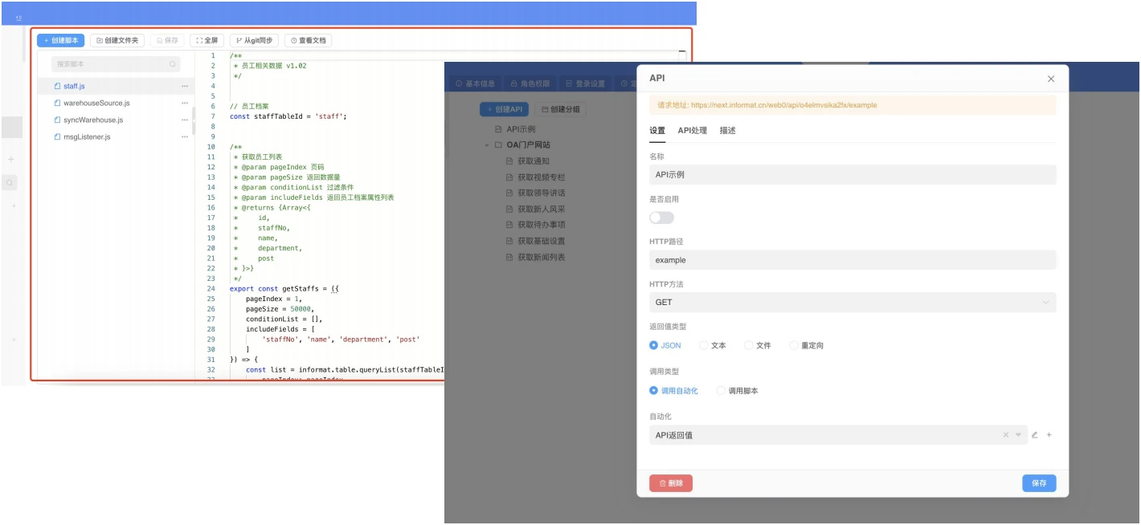Click the 名称 field containing API示例
Viewport: 1141px width, 525px height.
click(x=853, y=174)
